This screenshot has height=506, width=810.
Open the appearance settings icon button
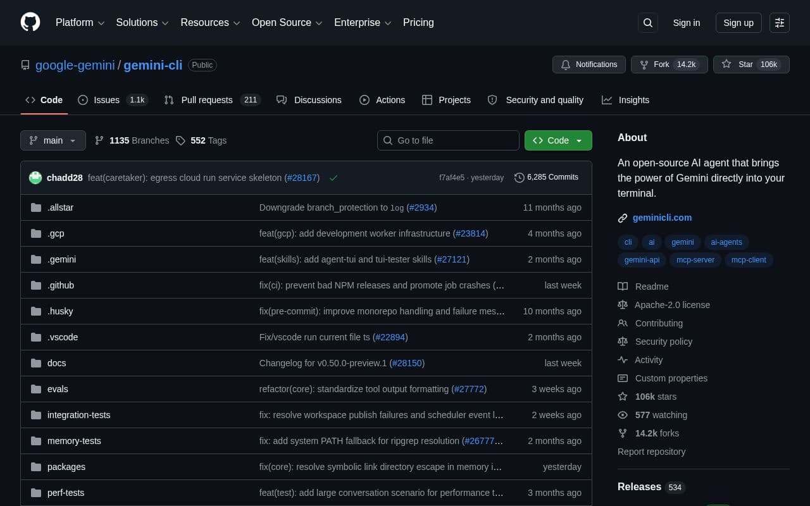coord(780,23)
